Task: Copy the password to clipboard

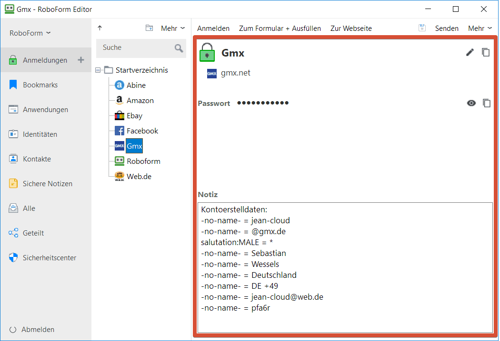Action: [487, 103]
